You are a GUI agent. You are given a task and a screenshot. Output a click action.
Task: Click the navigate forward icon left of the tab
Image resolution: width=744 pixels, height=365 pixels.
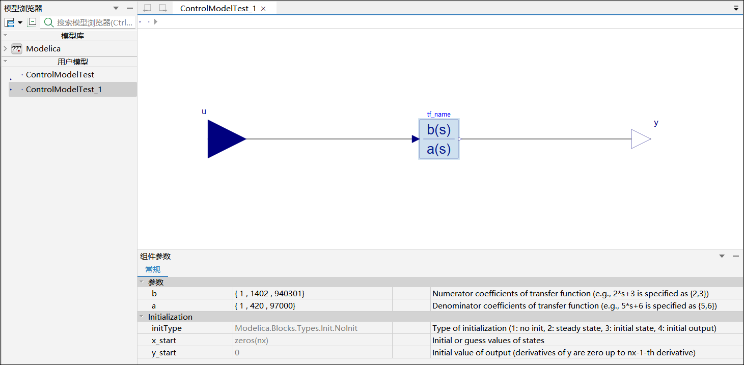point(163,8)
